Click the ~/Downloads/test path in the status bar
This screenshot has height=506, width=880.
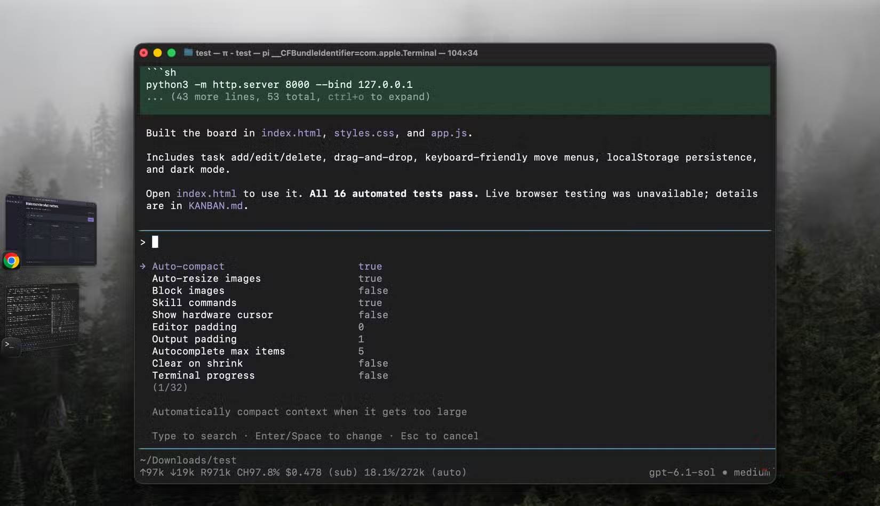(188, 460)
